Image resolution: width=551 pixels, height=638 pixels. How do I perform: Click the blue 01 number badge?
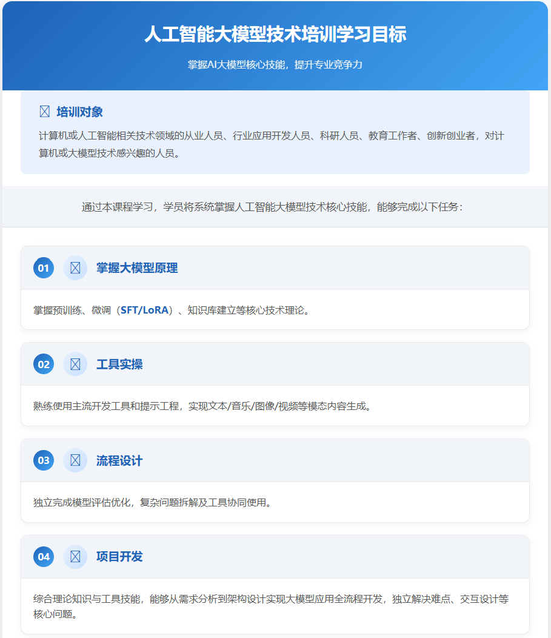point(44,268)
